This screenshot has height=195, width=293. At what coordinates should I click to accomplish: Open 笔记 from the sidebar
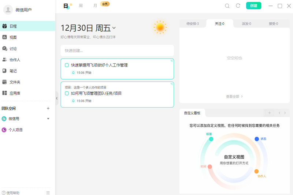click(x=13, y=71)
